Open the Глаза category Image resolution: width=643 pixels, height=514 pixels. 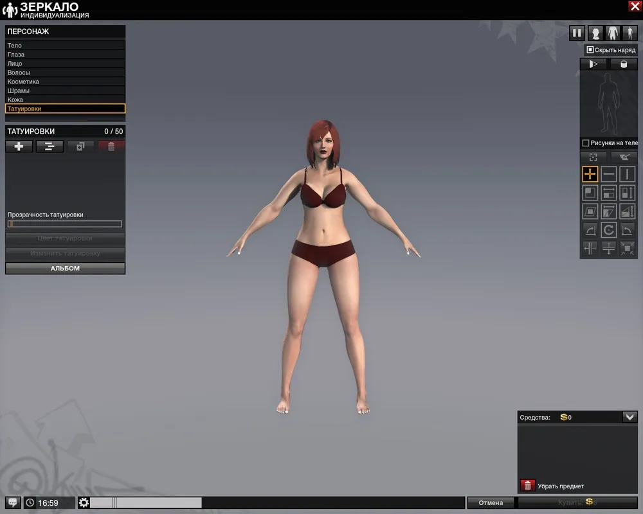(x=65, y=55)
